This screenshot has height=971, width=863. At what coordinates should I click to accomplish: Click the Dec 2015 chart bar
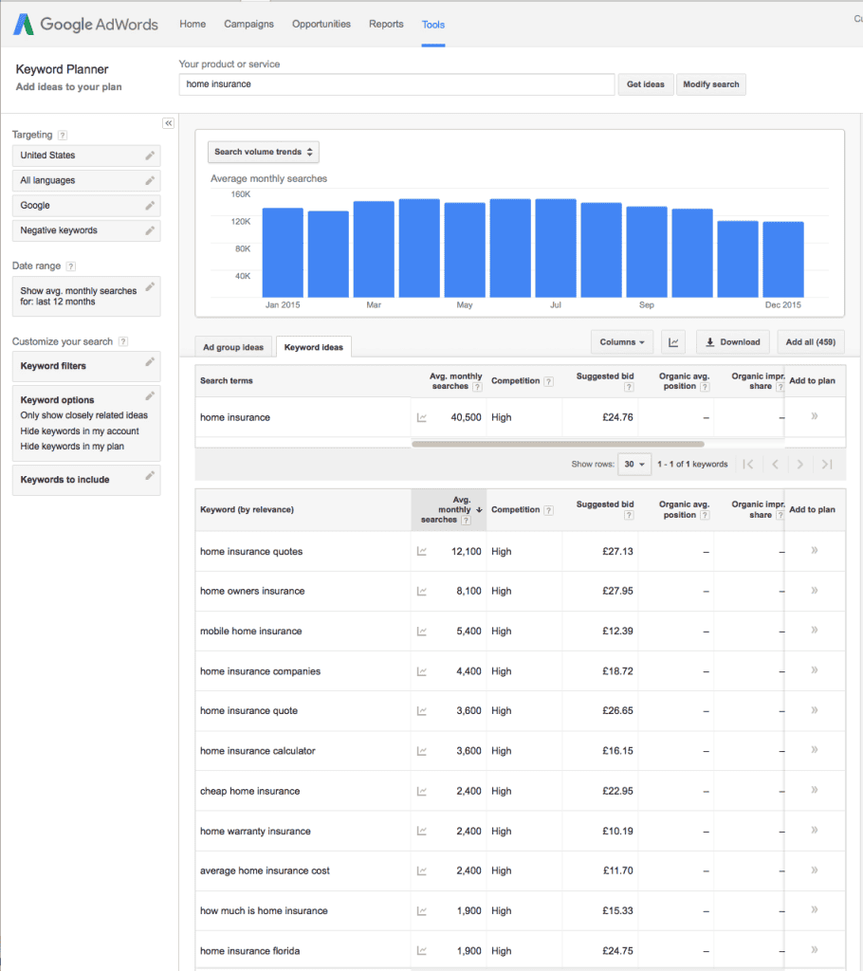point(783,260)
